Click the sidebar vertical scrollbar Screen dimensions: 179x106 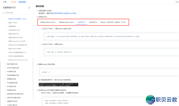[33, 78]
